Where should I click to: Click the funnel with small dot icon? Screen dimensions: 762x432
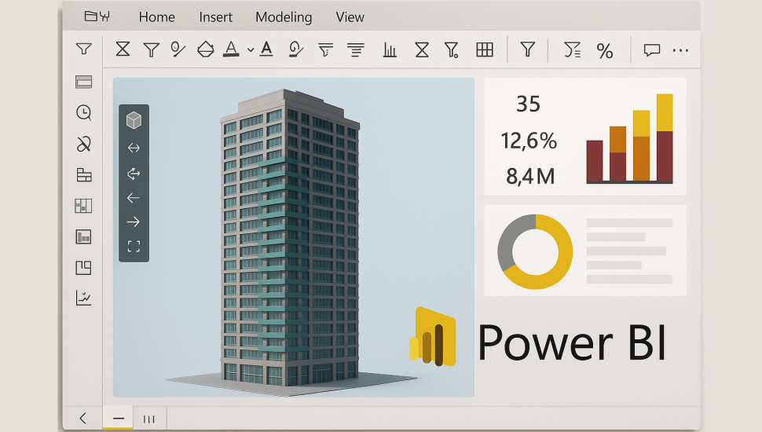pos(452,49)
